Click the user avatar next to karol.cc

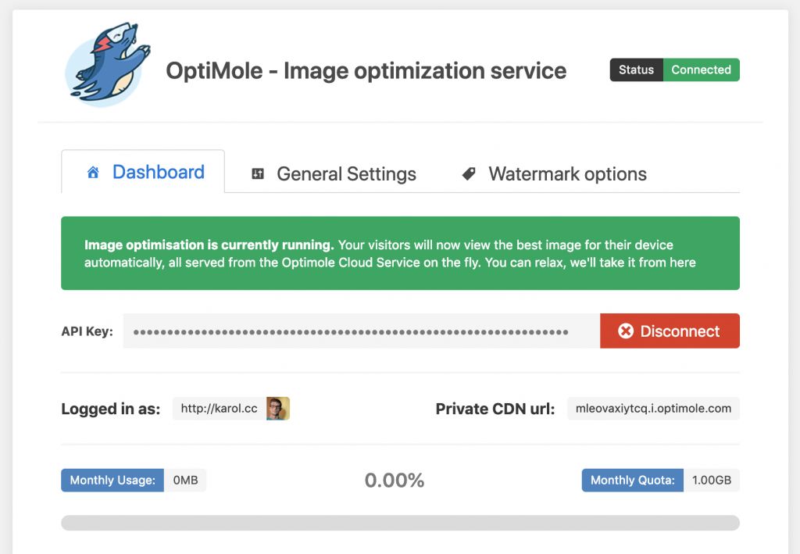(x=277, y=409)
